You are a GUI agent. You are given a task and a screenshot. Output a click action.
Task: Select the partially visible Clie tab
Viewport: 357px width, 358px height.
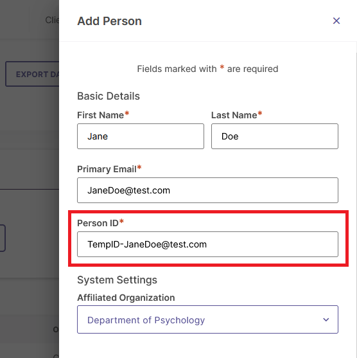[x=52, y=20]
